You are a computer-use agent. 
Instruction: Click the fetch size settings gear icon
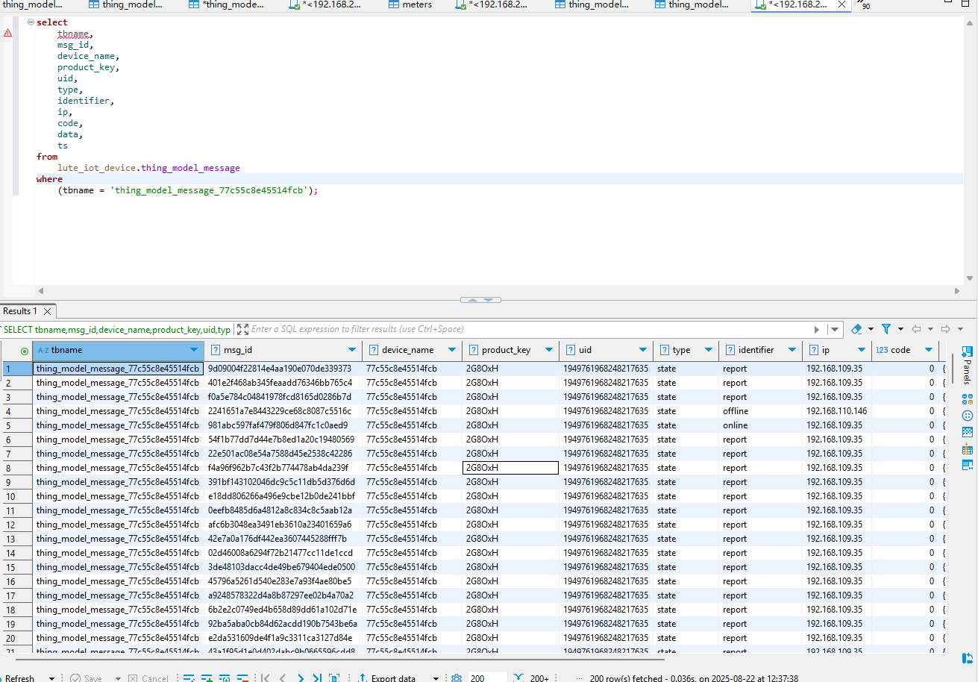pos(457,678)
